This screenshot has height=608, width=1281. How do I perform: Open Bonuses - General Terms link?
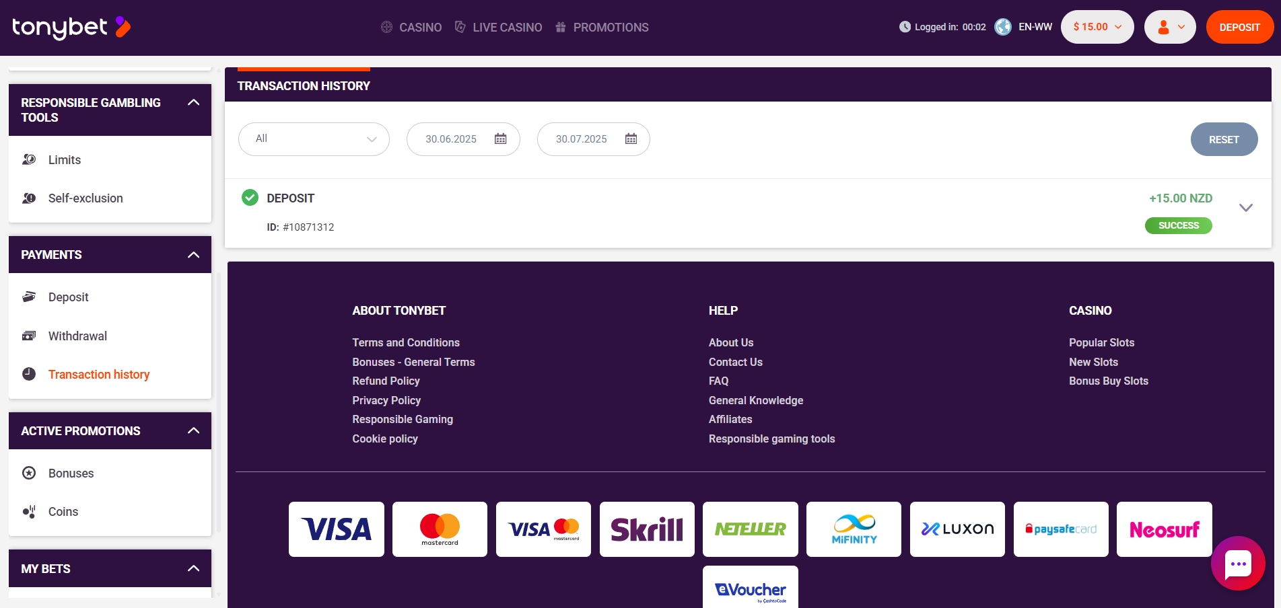413,362
